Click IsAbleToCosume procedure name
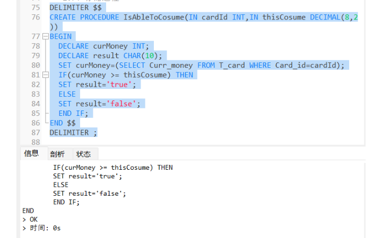Screen dimensions: 382x238 pos(154,17)
